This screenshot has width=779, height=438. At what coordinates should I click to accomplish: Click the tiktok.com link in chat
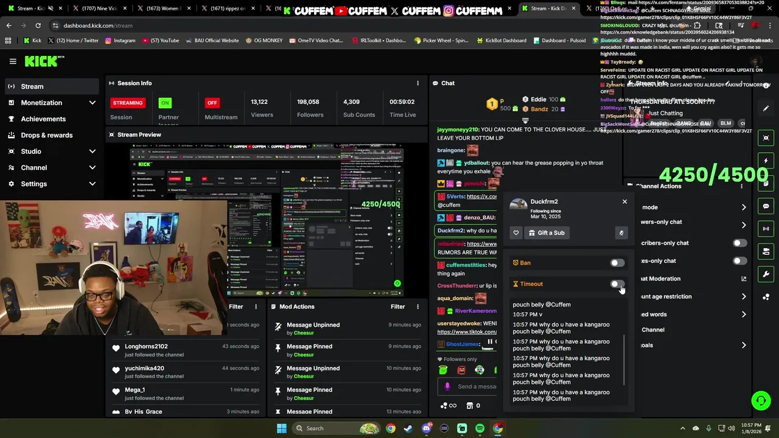pyautogui.click(x=467, y=332)
